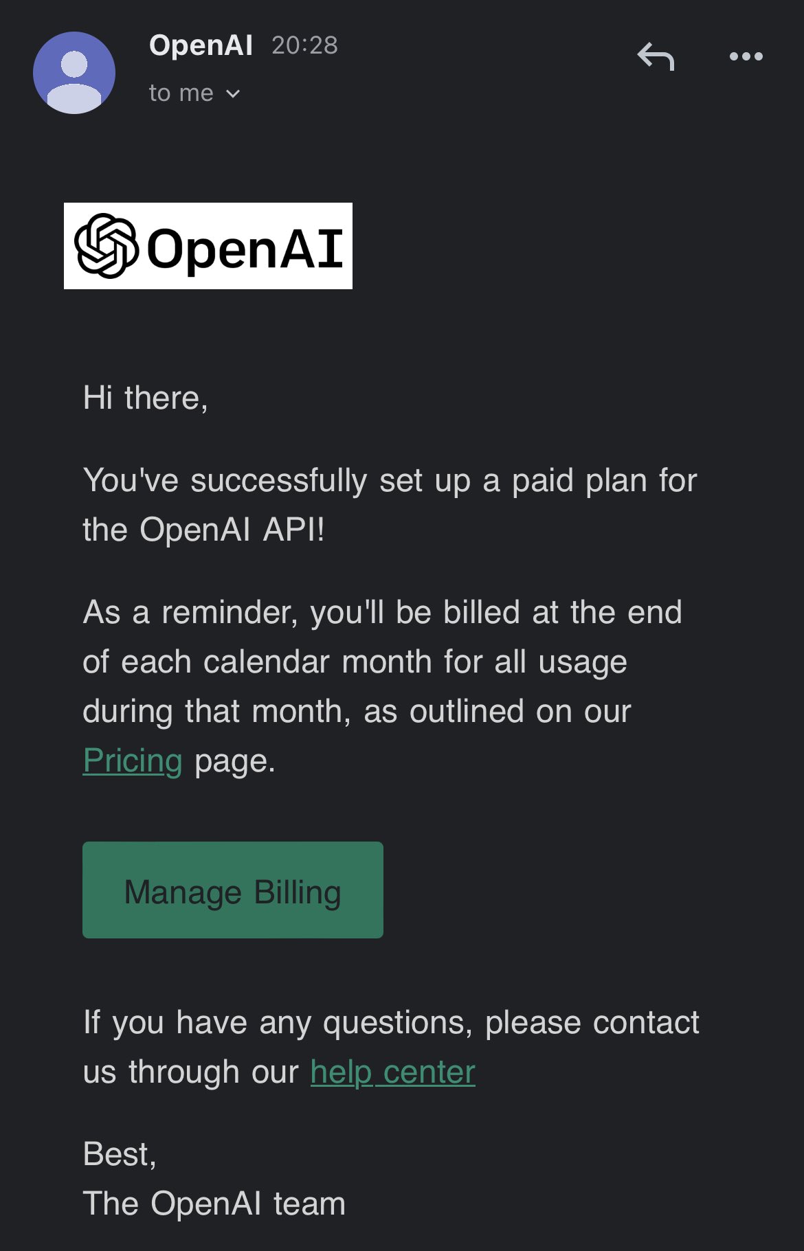This screenshot has height=1251, width=804.
Task: Click the "Hi there," greeting line
Action: click(x=146, y=398)
